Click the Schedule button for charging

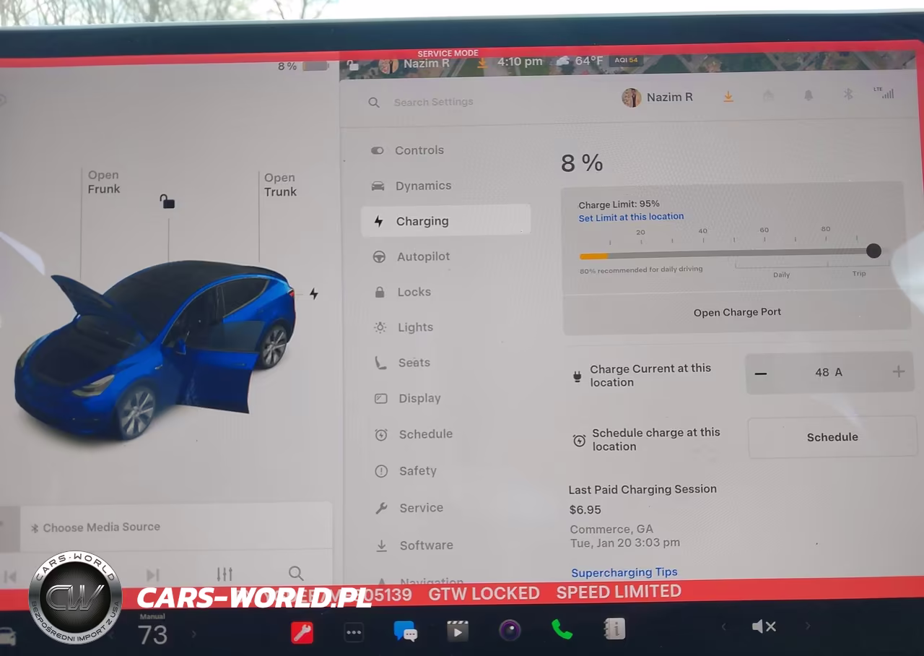(832, 437)
